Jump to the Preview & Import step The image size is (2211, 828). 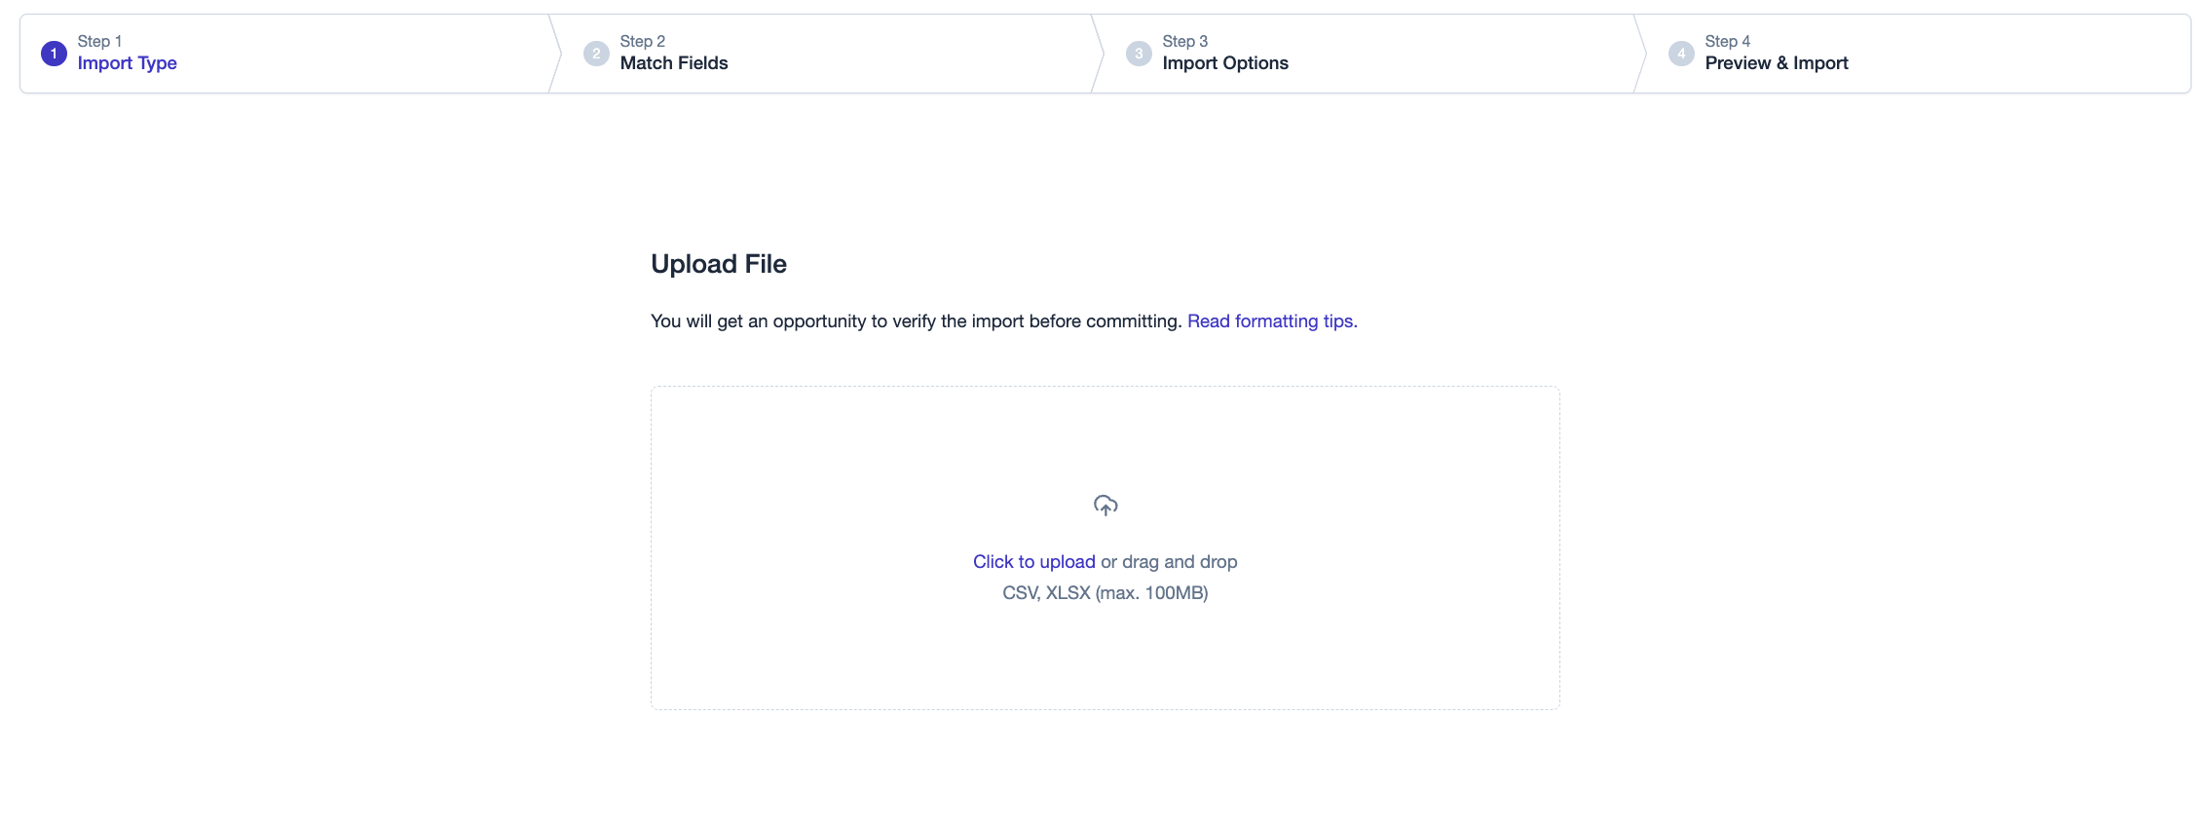(1777, 63)
